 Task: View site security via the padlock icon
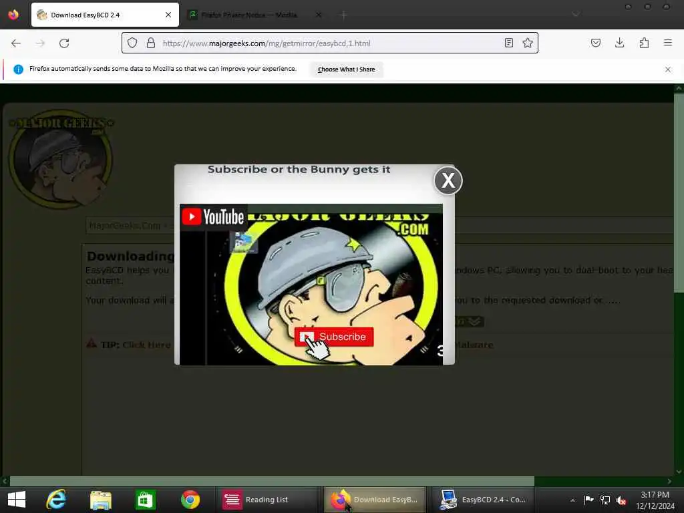coord(151,43)
